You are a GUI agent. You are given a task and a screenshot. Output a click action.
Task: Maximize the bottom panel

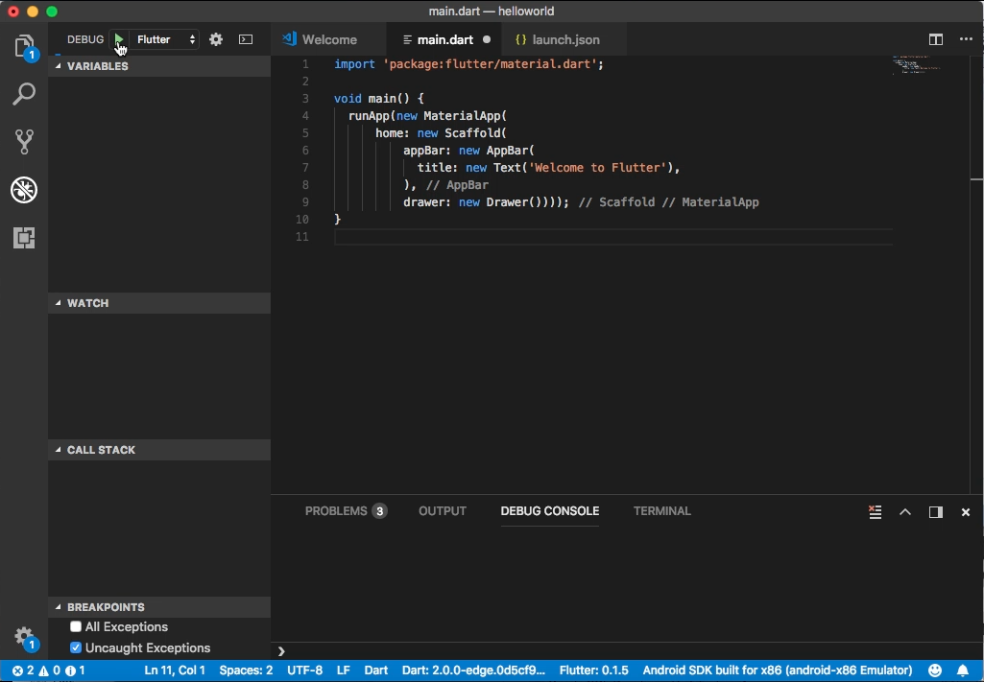[905, 512]
